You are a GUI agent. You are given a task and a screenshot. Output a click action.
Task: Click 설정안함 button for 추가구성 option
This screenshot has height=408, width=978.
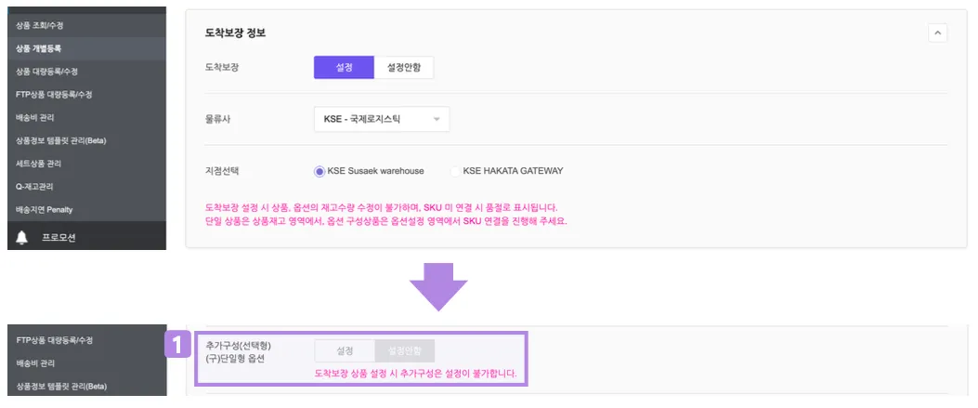click(404, 350)
